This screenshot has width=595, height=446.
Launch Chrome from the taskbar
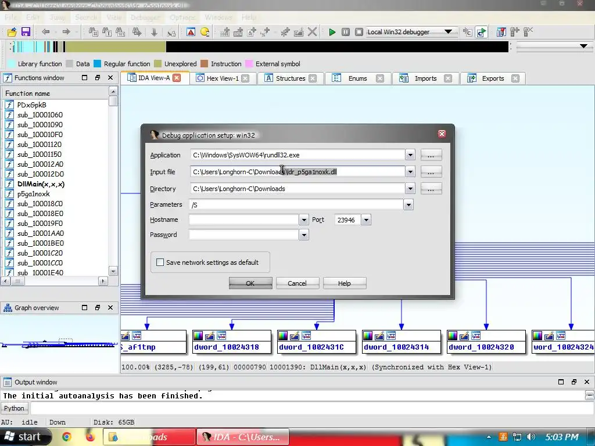67,437
